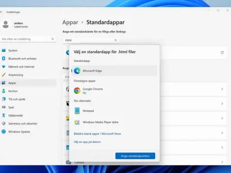
Task: Open Windows Update settings
Action: pyautogui.click(x=28, y=132)
